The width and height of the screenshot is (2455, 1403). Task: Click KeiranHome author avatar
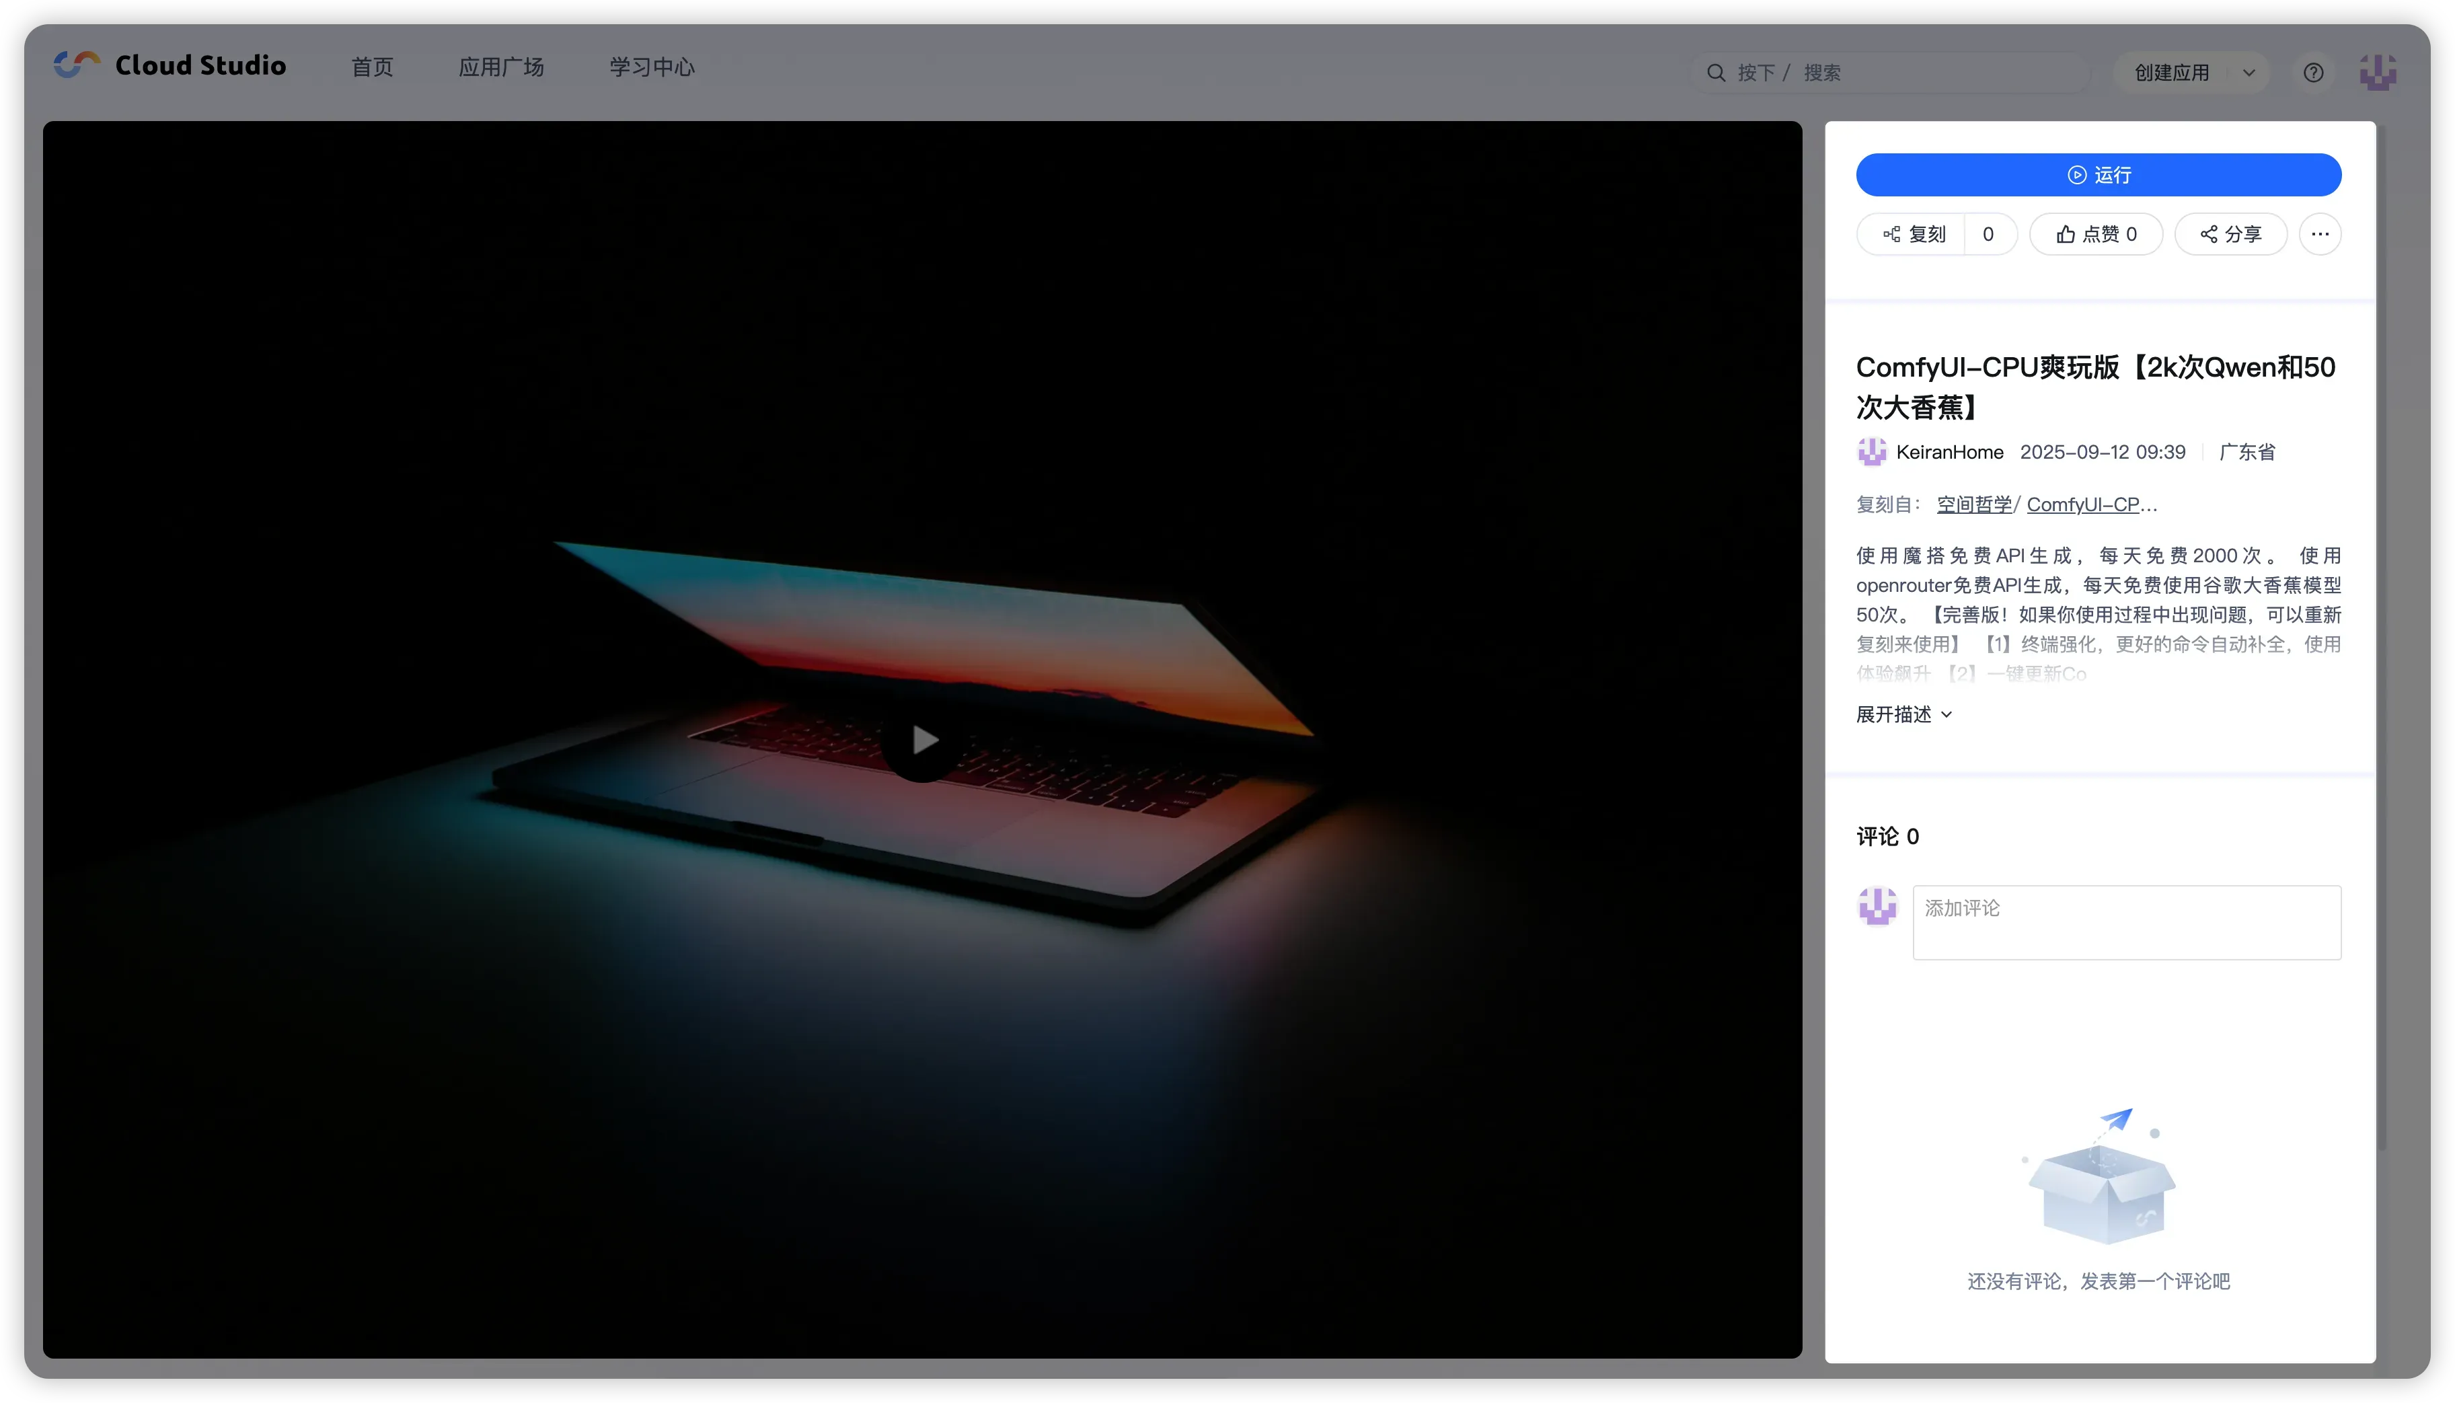tap(1871, 452)
